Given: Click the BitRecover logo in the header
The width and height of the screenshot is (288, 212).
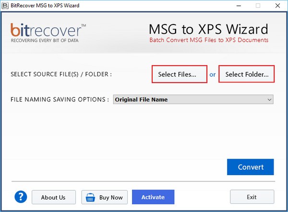Looking at the screenshot, I should pyautogui.click(x=48, y=33).
